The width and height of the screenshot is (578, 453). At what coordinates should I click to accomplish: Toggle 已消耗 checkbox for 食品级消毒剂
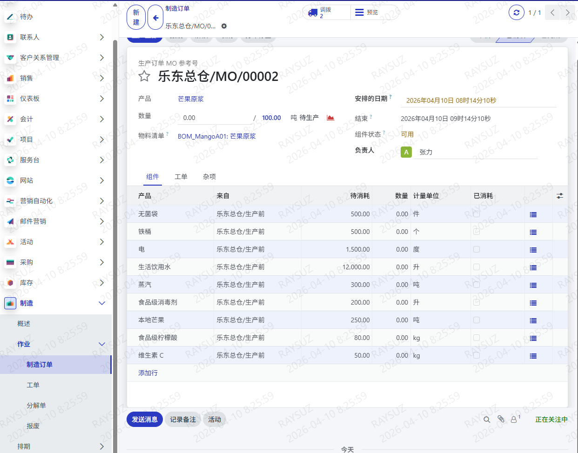click(477, 302)
